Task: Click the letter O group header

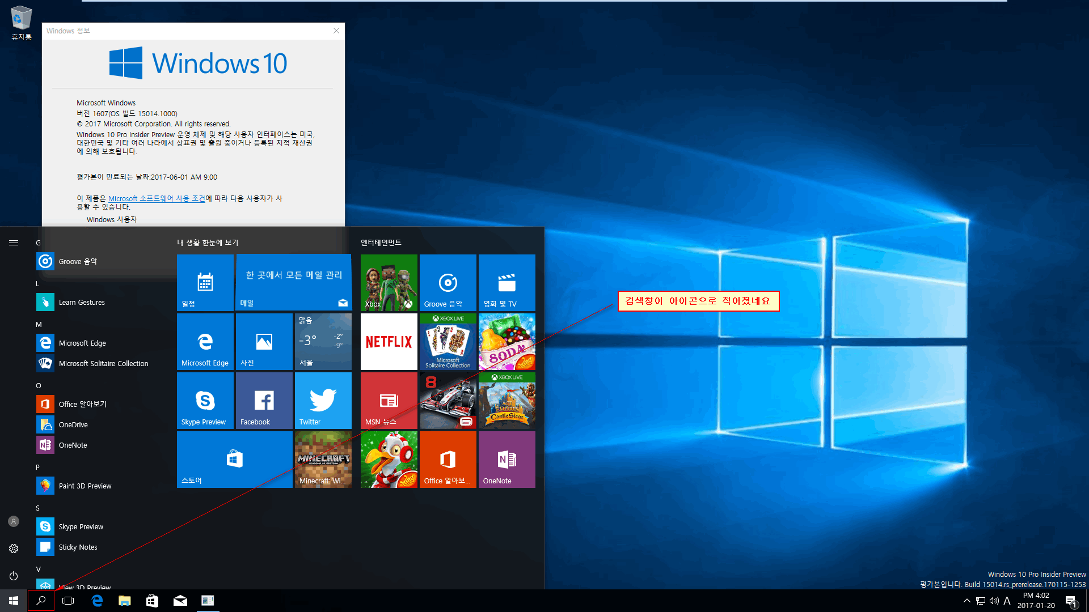Action: pos(39,386)
